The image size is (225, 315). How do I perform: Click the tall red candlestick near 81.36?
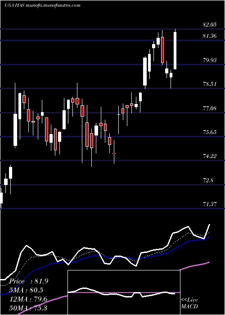tap(162, 49)
